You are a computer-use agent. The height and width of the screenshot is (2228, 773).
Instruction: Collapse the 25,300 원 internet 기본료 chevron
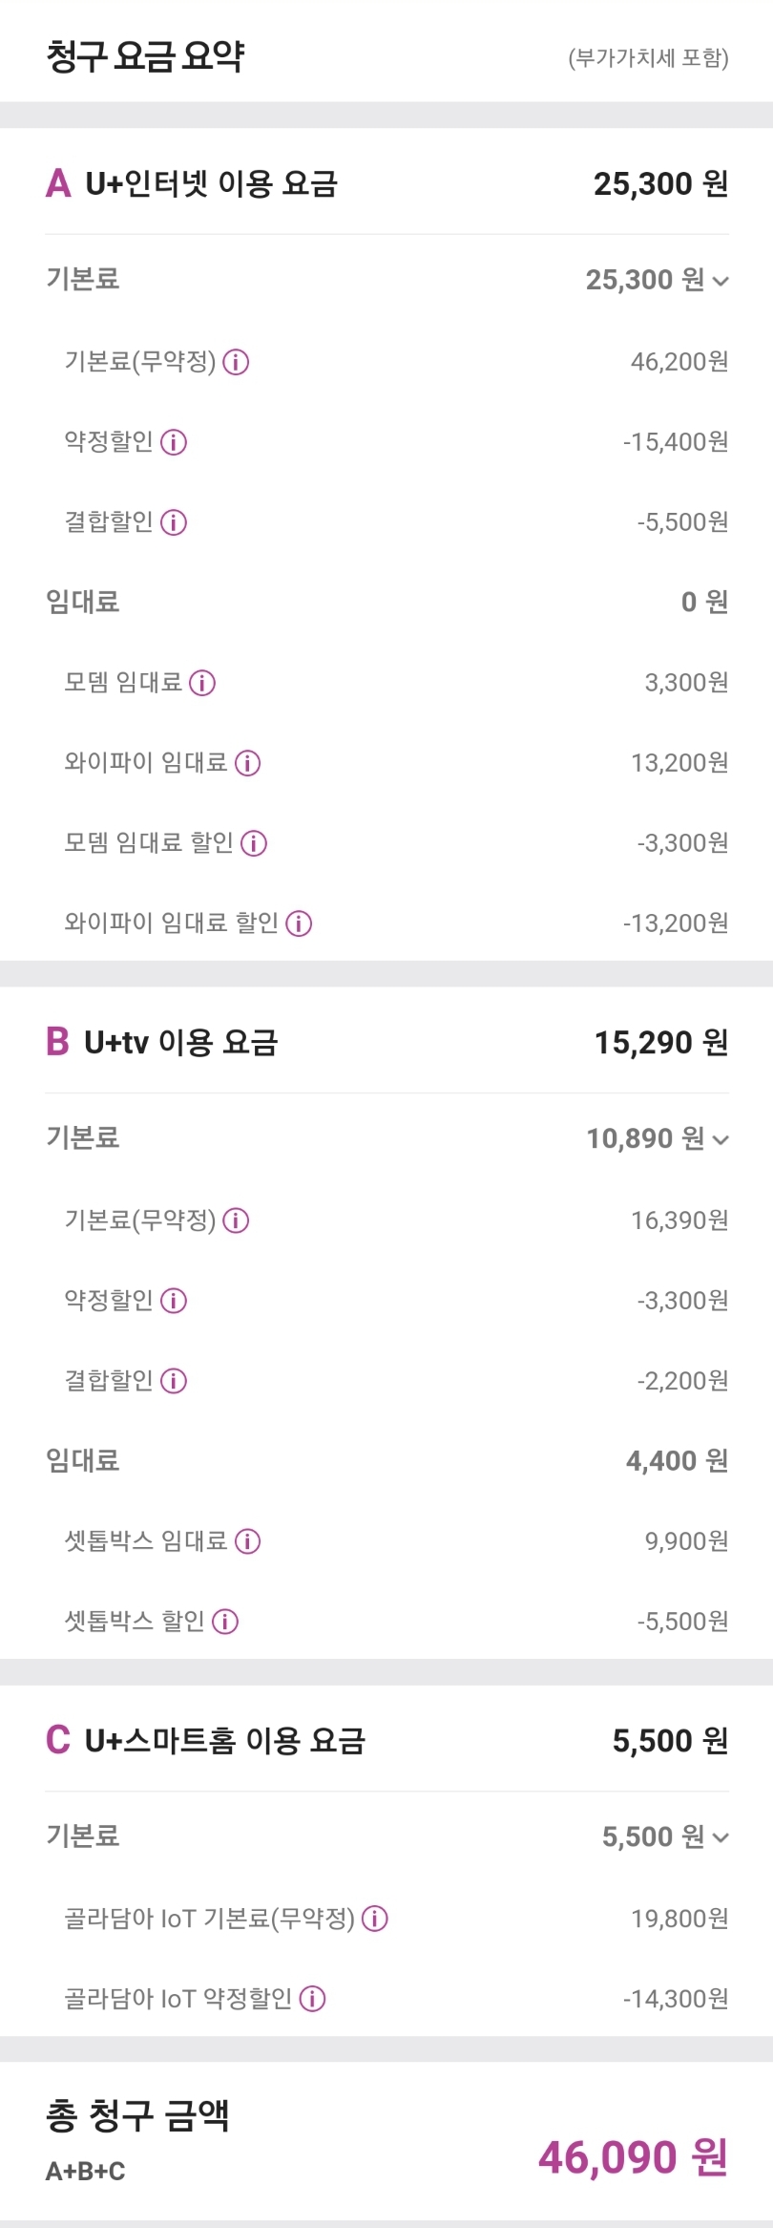(x=721, y=281)
